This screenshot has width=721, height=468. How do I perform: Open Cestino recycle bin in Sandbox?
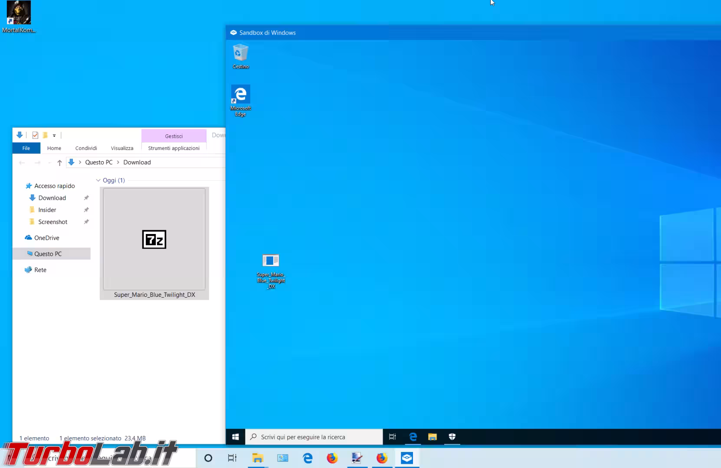tap(240, 55)
